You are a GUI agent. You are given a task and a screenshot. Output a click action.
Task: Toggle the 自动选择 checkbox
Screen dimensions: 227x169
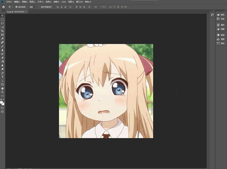16,7
